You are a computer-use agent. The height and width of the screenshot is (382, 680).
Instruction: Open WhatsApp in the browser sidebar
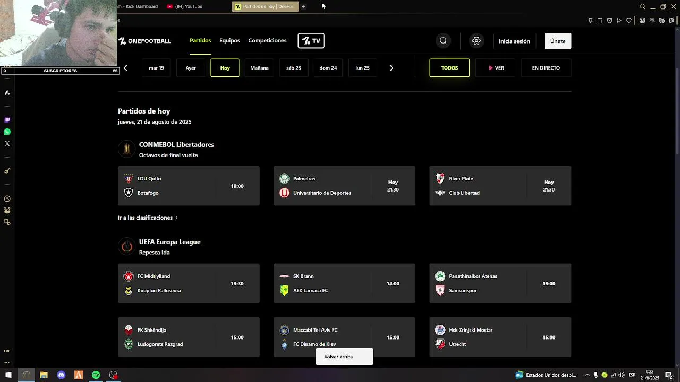coord(7,132)
